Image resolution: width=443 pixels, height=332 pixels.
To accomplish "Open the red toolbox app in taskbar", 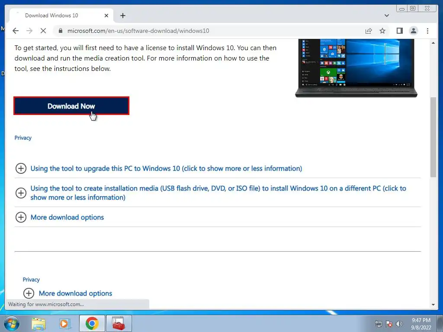I will 119,323.
